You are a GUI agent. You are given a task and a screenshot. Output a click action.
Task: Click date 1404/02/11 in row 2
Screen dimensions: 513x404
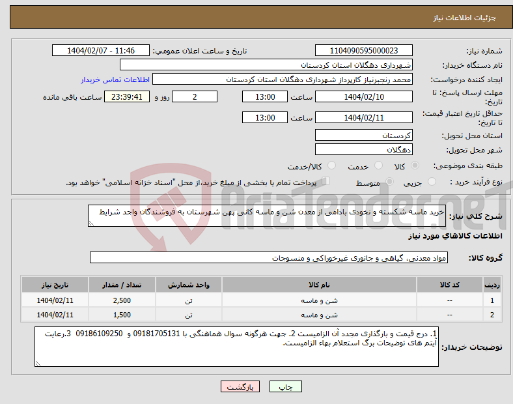click(x=55, y=315)
